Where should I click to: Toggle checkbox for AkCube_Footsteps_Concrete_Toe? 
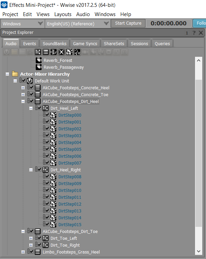(x=32, y=94)
